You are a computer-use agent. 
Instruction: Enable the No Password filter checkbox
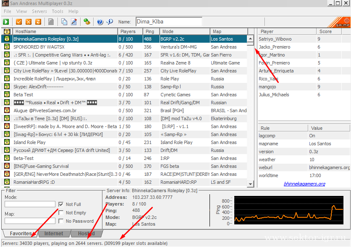click(61, 221)
